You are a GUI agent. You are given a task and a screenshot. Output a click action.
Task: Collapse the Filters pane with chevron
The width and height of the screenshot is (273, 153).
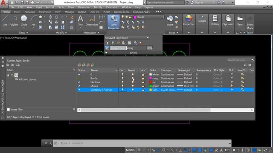(74, 70)
